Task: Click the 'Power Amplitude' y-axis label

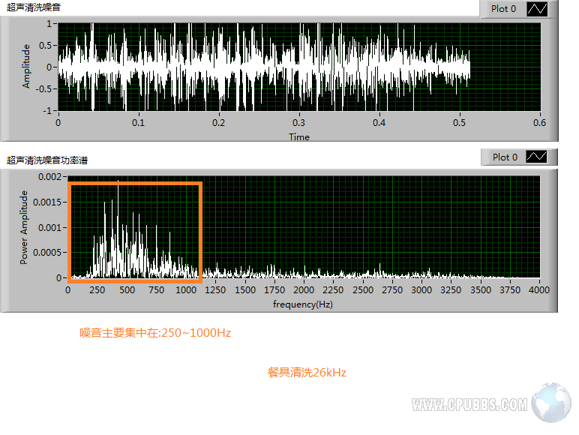Action: pos(24,227)
